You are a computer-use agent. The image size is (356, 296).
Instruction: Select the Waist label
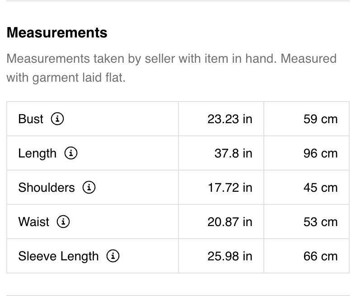[33, 222]
